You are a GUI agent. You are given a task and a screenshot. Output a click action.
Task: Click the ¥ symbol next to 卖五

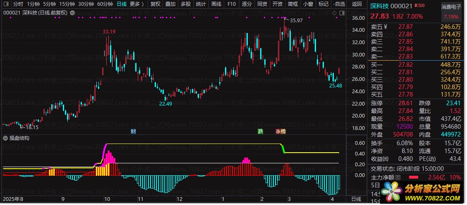click(386, 27)
